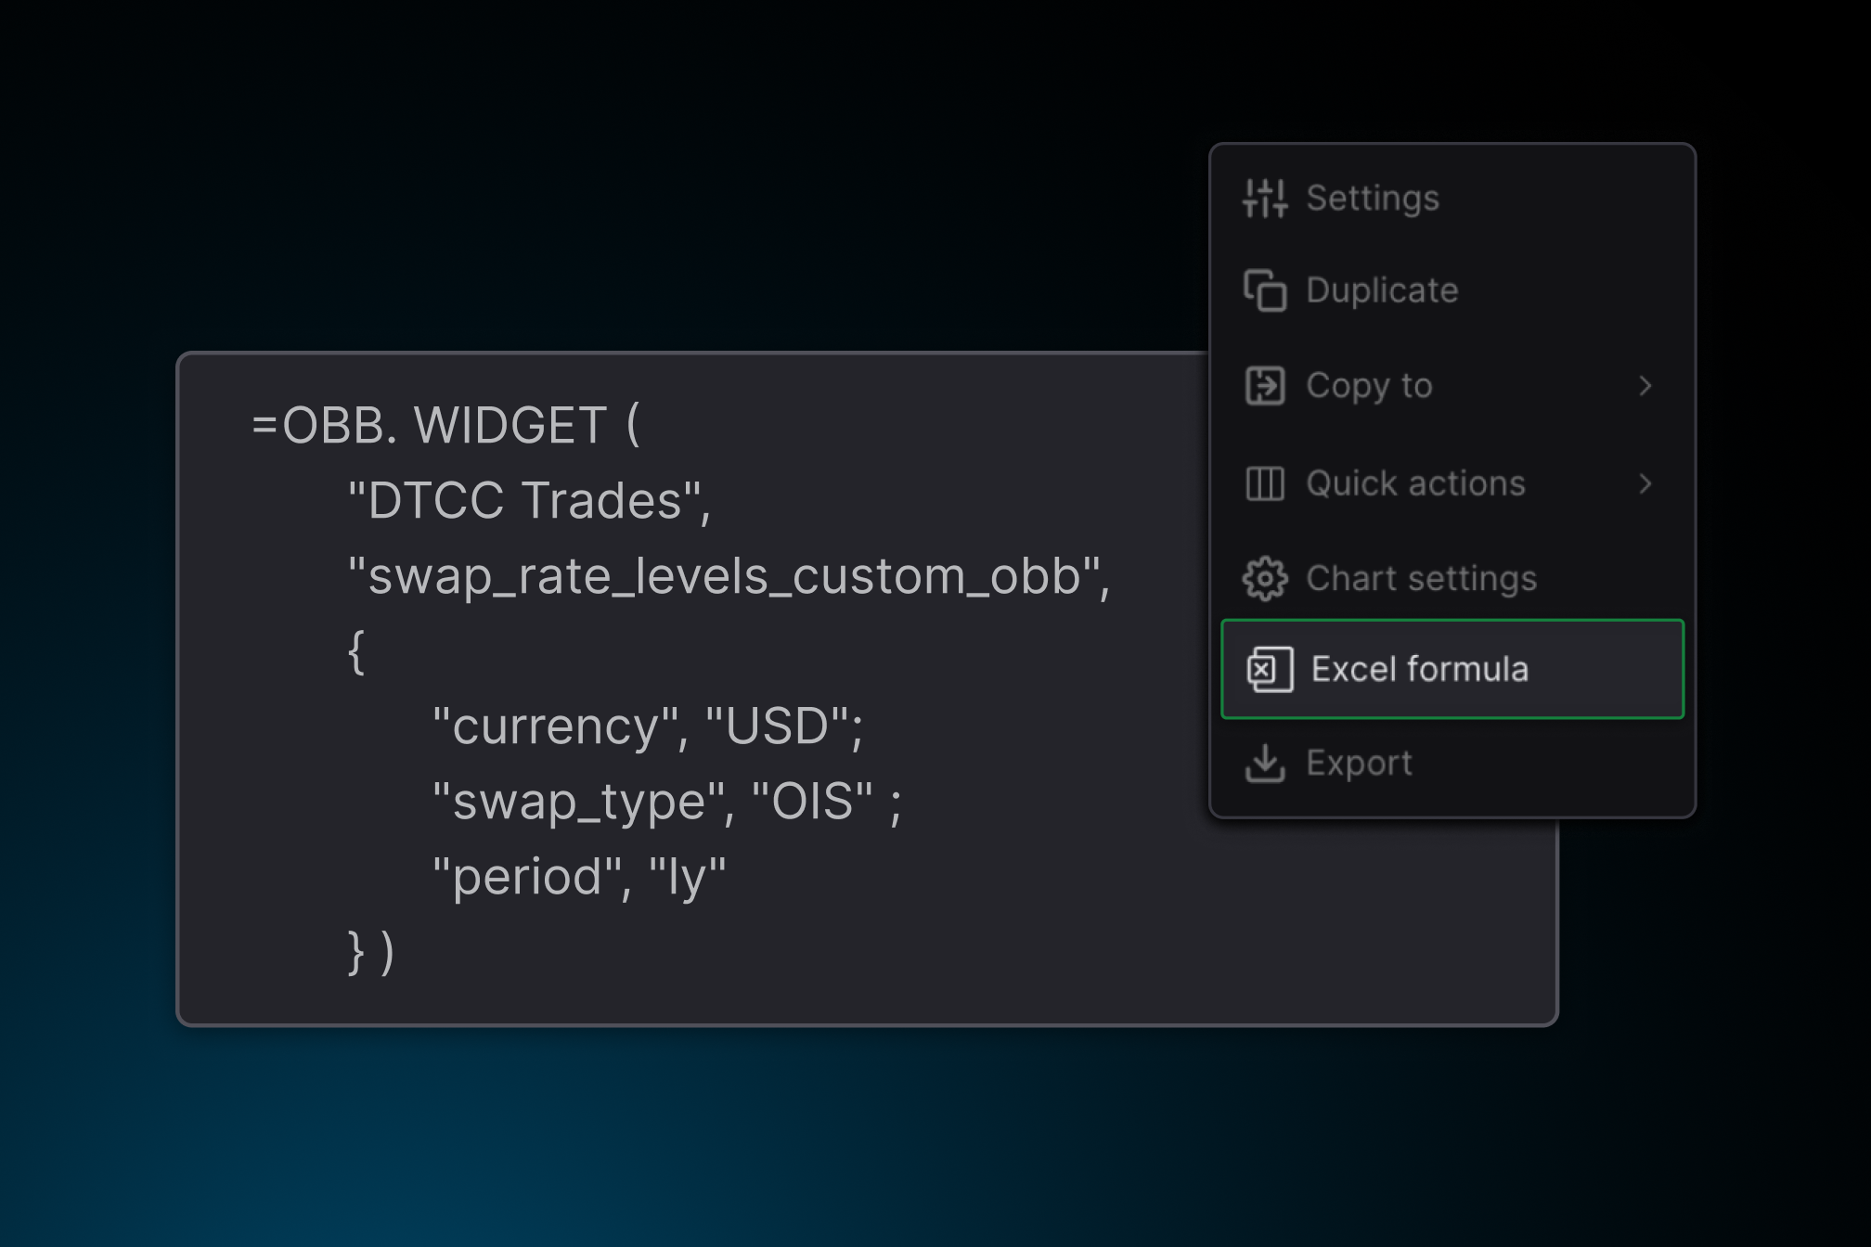Choose Duplicate from the menu

pyautogui.click(x=1381, y=291)
